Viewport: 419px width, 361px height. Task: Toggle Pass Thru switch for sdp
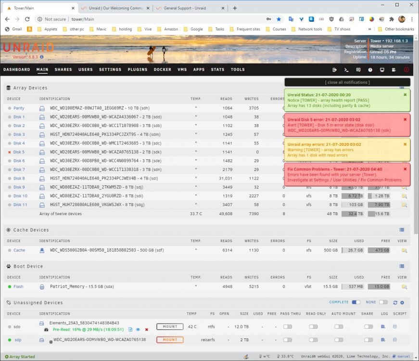(288, 340)
